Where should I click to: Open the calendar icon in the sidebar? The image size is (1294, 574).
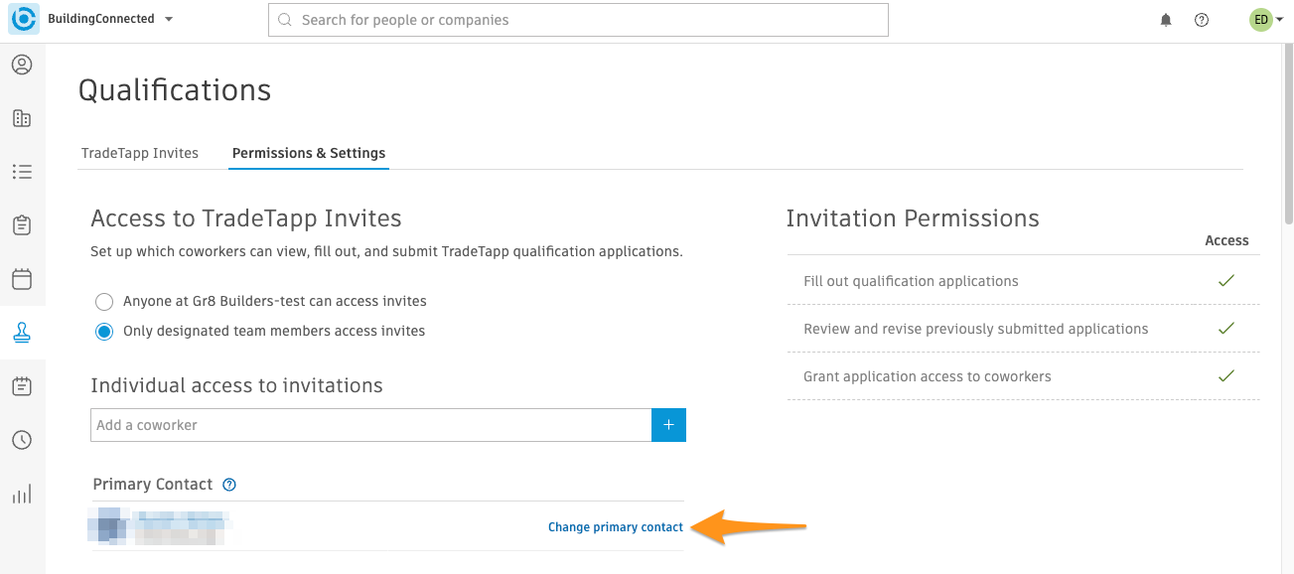22,278
